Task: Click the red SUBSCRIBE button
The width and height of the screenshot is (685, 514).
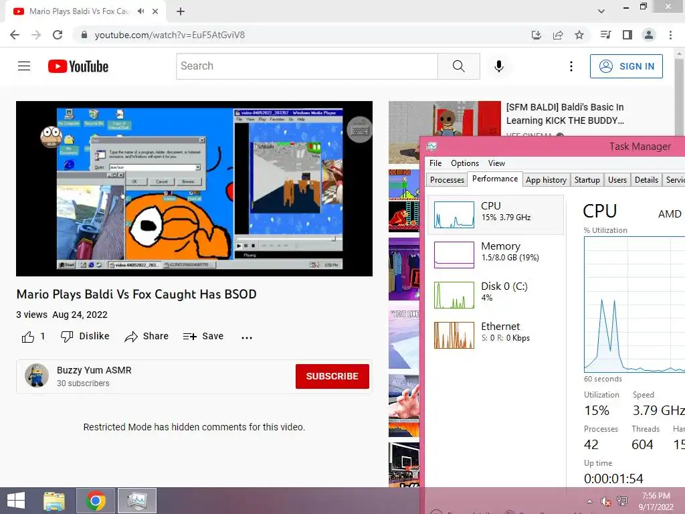Action: click(x=332, y=376)
